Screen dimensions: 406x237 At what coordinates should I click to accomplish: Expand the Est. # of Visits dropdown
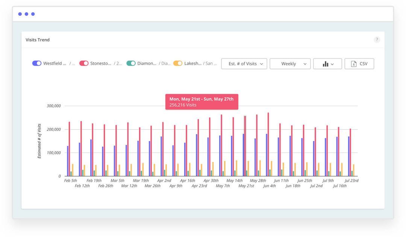tap(244, 63)
